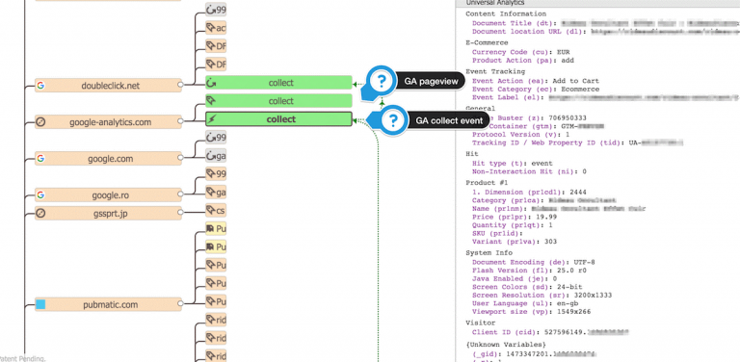Click the Google icon on doubleclick.net node
740x362 pixels.
pyautogui.click(x=41, y=86)
